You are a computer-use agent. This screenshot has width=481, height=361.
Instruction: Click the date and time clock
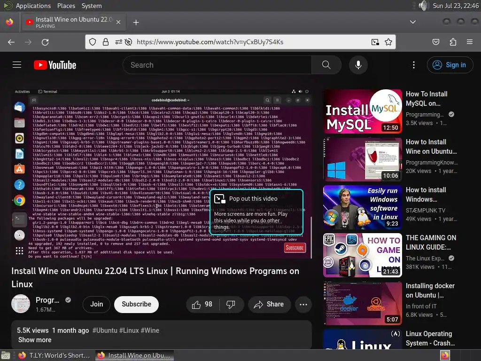point(456,6)
